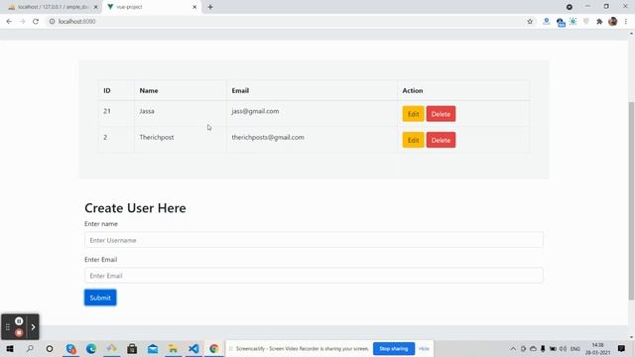Focus the Enter Email field
635x357 pixels.
click(x=314, y=276)
